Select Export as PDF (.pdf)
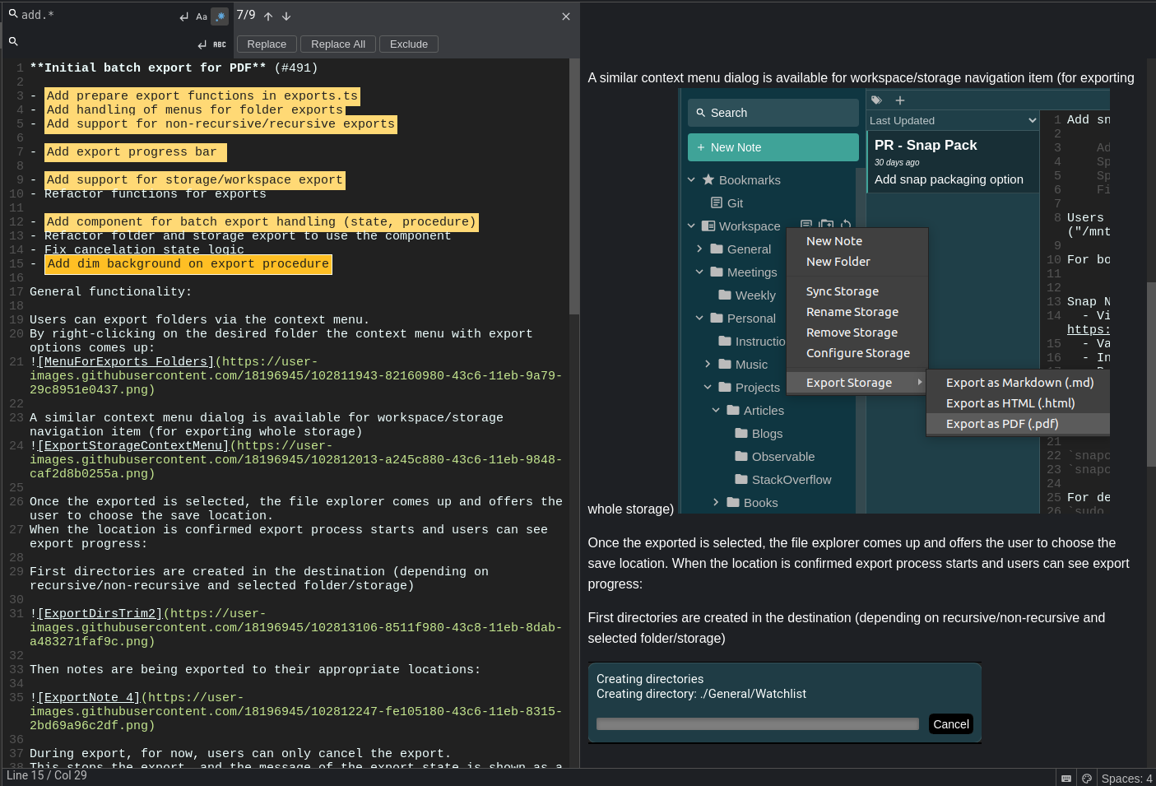 tap(1019, 424)
